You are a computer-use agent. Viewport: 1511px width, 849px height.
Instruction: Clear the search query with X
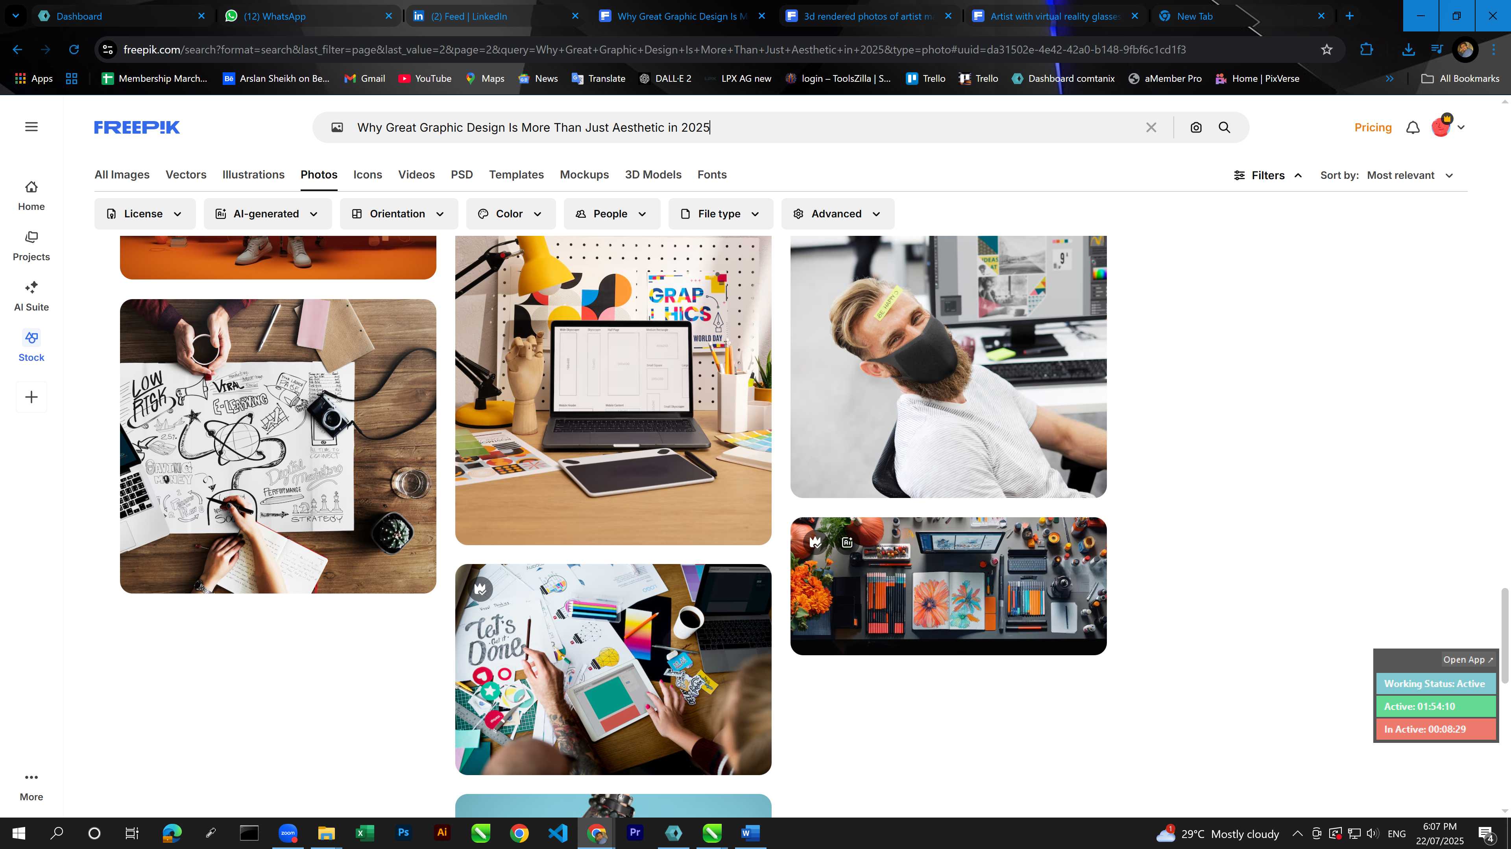pyautogui.click(x=1151, y=127)
